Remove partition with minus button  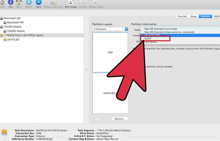point(98,119)
